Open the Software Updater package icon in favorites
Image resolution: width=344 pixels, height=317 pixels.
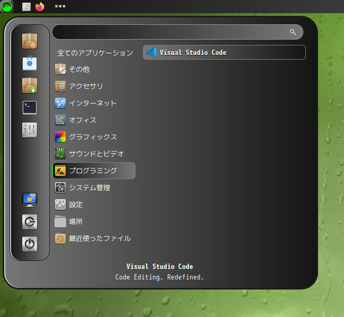click(30, 41)
